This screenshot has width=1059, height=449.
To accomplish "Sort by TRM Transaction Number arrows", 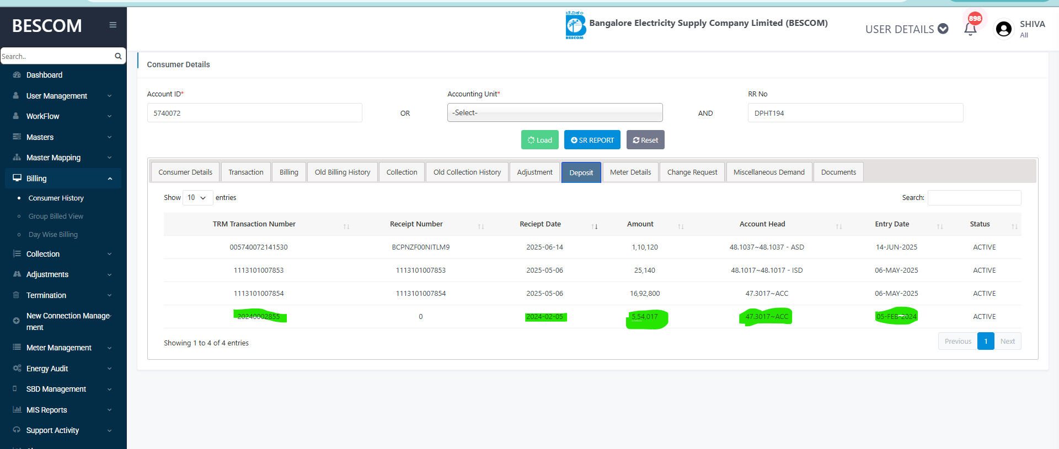I will click(346, 226).
